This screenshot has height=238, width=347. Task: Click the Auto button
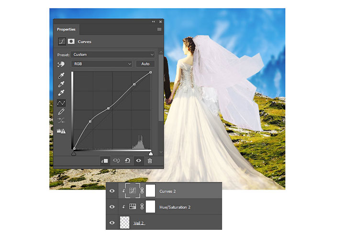pos(146,64)
